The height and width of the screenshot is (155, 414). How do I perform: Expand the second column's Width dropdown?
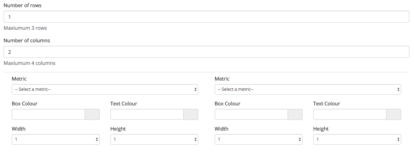(x=258, y=139)
